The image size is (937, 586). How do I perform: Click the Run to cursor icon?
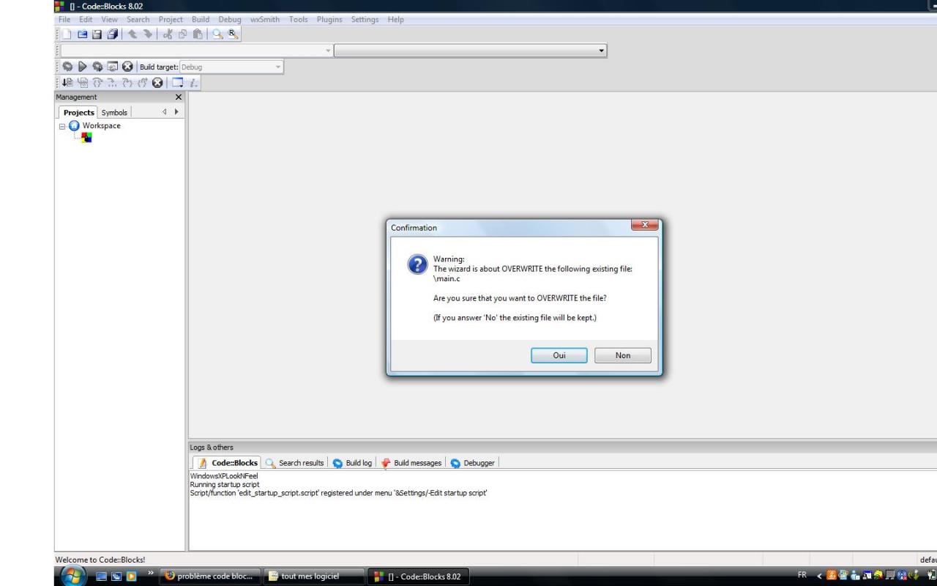(x=82, y=83)
